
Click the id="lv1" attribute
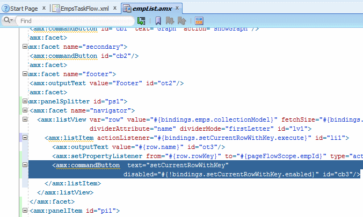[293, 129]
